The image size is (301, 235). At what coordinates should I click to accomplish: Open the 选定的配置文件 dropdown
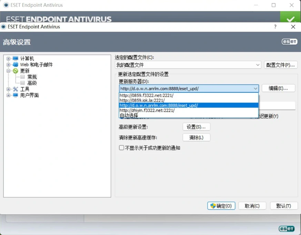258,65
